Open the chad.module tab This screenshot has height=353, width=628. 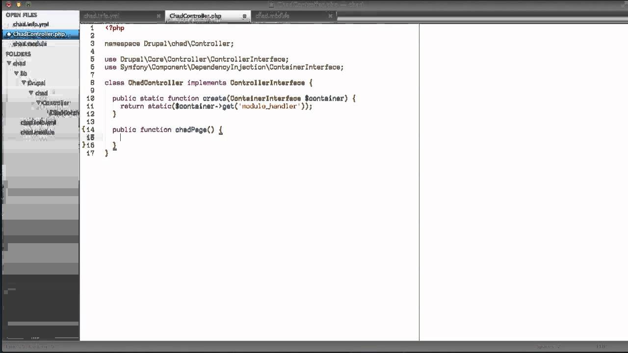[272, 16]
